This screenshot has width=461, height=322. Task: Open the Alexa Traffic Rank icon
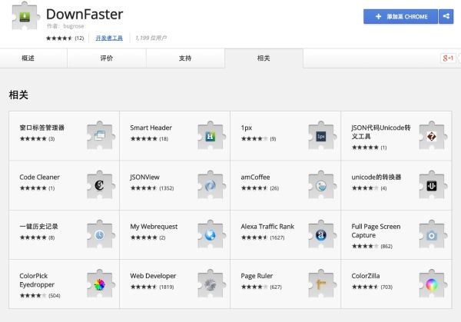(x=321, y=234)
